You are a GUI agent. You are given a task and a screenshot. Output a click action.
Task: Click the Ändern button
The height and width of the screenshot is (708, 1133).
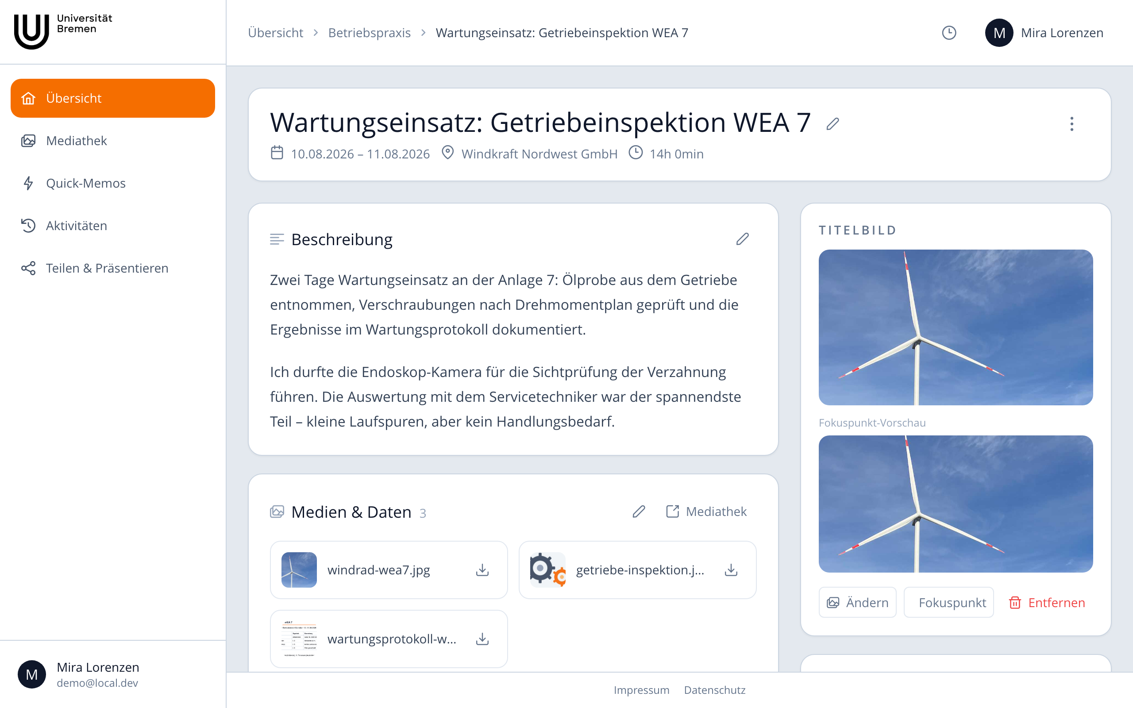coord(857,603)
